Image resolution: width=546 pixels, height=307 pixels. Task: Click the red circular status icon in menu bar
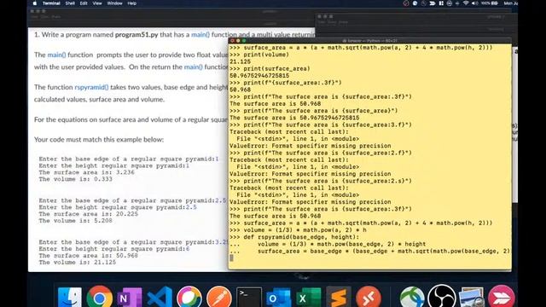[x=406, y=3]
